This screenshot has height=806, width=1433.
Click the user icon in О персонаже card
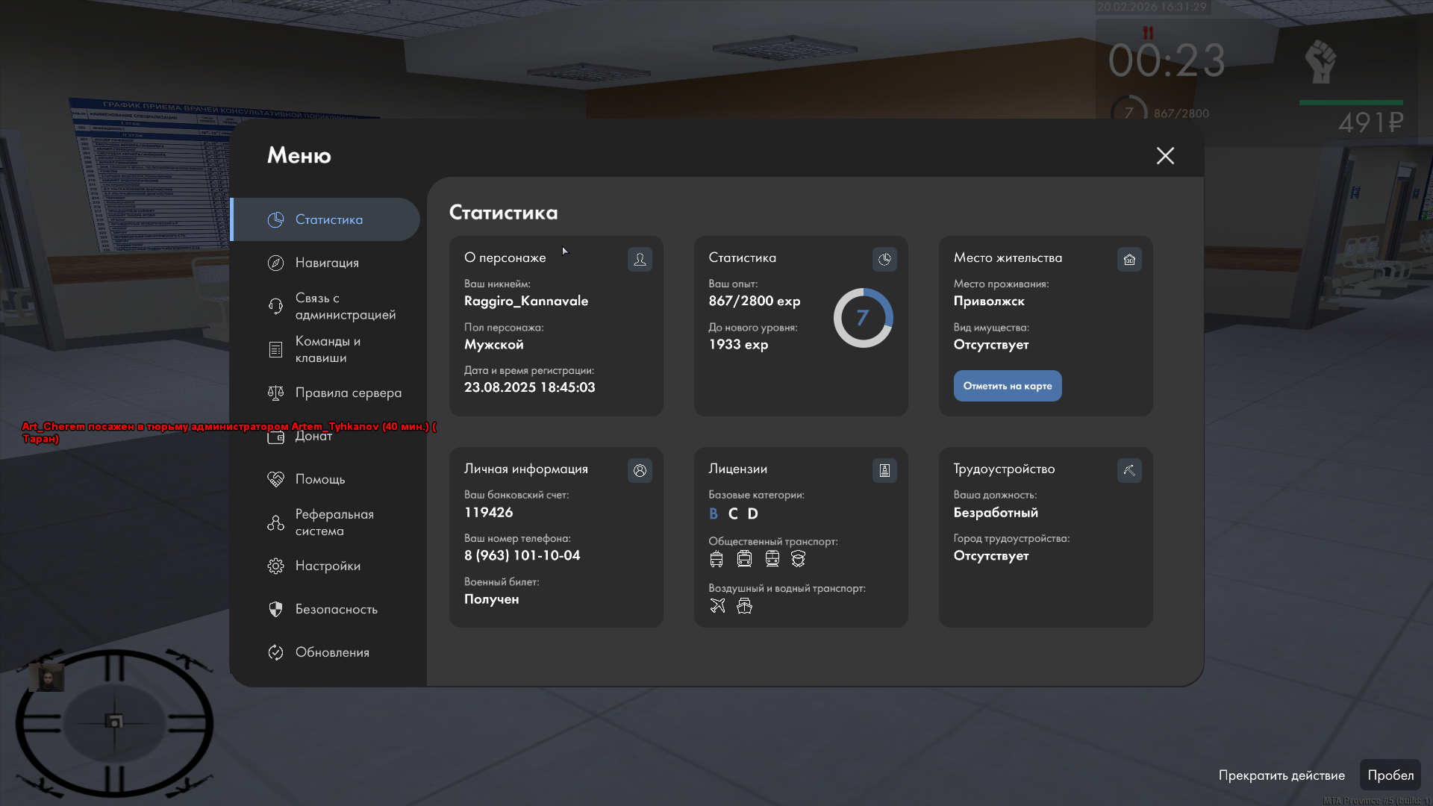tap(640, 259)
